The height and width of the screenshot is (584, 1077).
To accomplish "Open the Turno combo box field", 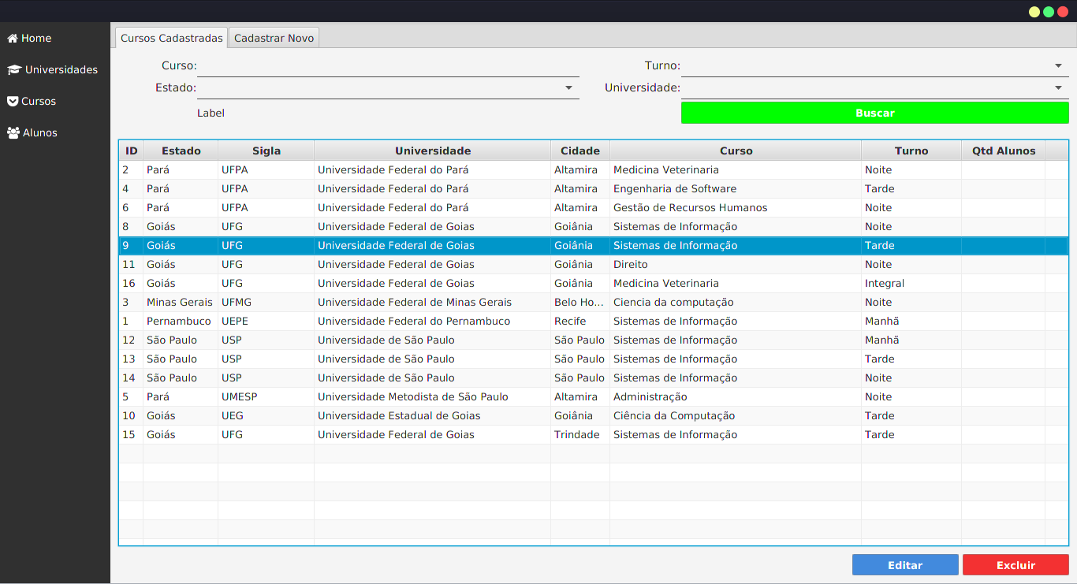I will click(x=875, y=66).
